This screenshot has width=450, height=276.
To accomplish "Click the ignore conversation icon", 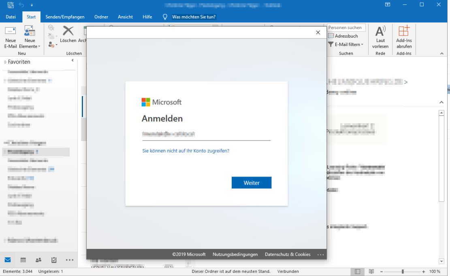I will 51,28.
